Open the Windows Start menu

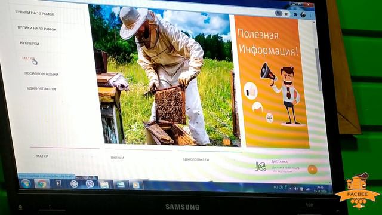[x=26, y=183]
